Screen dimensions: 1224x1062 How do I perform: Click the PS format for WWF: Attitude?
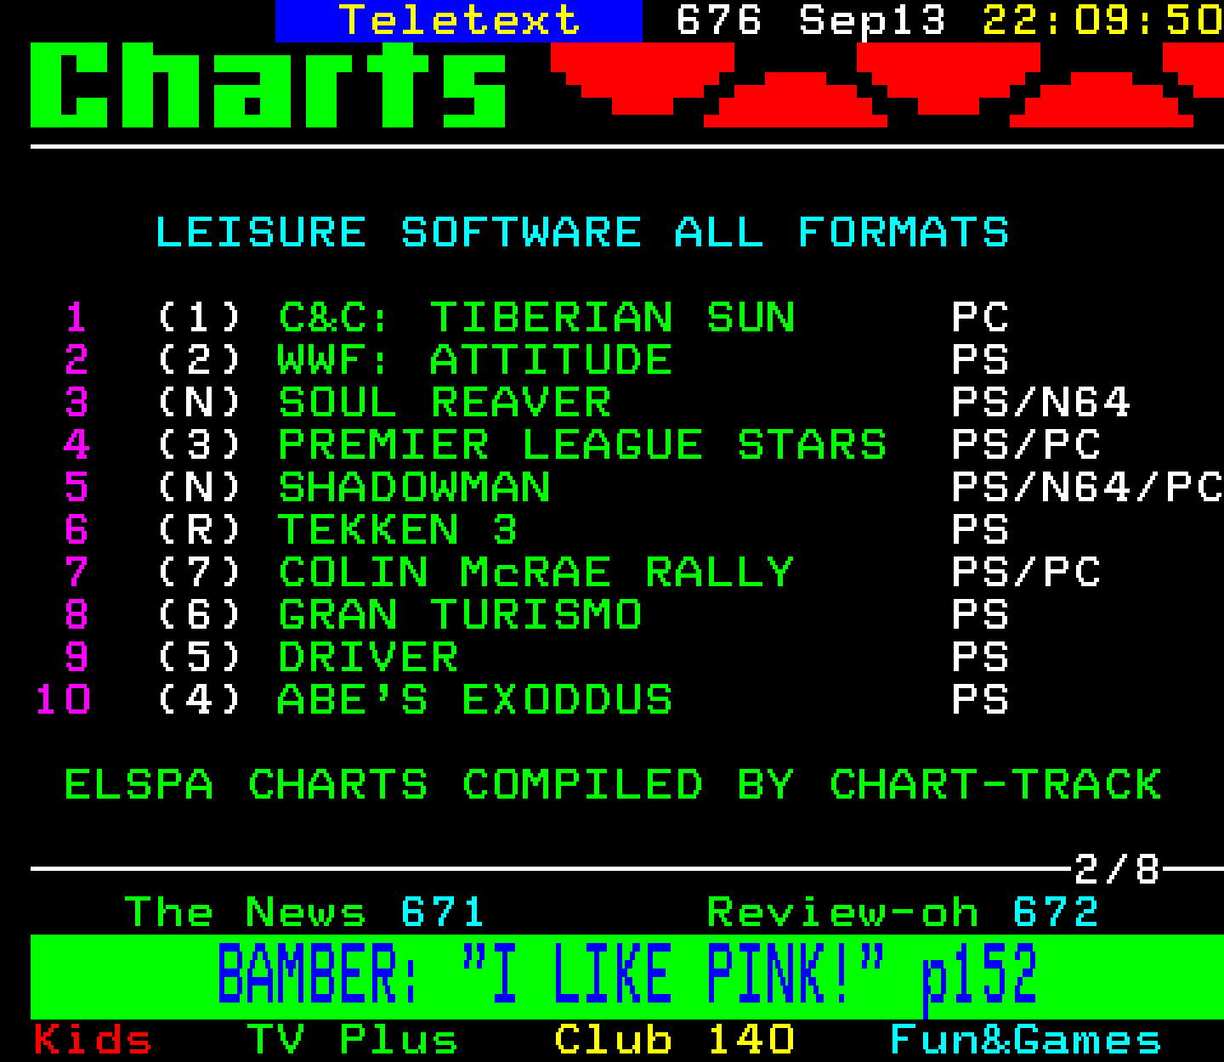[x=980, y=360]
